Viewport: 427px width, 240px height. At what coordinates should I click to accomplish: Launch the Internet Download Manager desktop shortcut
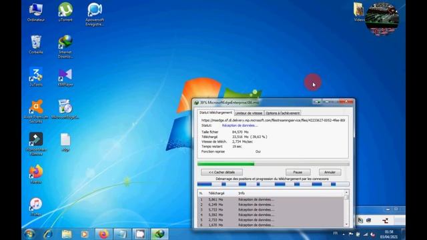coord(65,47)
